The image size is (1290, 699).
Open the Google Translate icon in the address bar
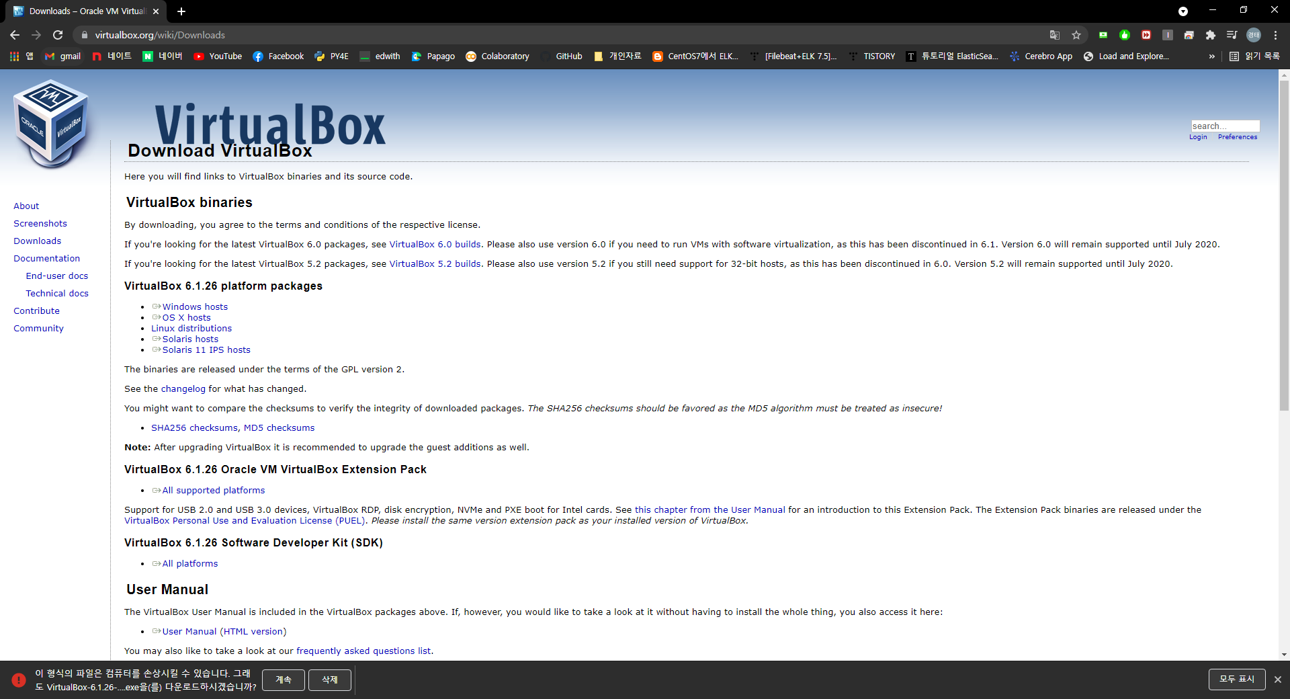(1055, 35)
